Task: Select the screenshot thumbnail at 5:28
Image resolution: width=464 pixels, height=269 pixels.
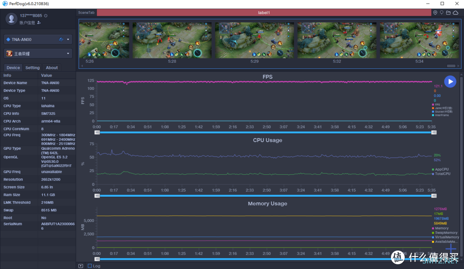Action: [x=172, y=40]
